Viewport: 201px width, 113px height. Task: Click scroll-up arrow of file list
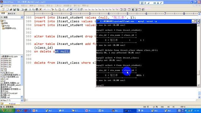(22, 57)
